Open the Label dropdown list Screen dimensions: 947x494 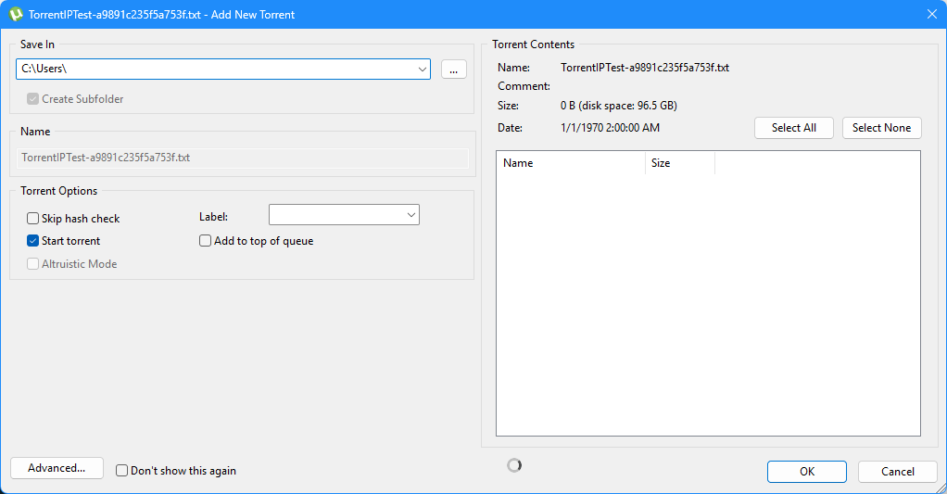click(x=411, y=215)
